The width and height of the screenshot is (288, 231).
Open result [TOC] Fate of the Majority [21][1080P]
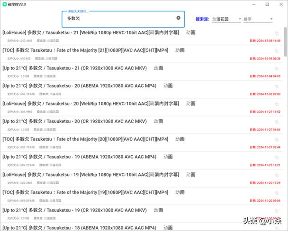[85, 50]
